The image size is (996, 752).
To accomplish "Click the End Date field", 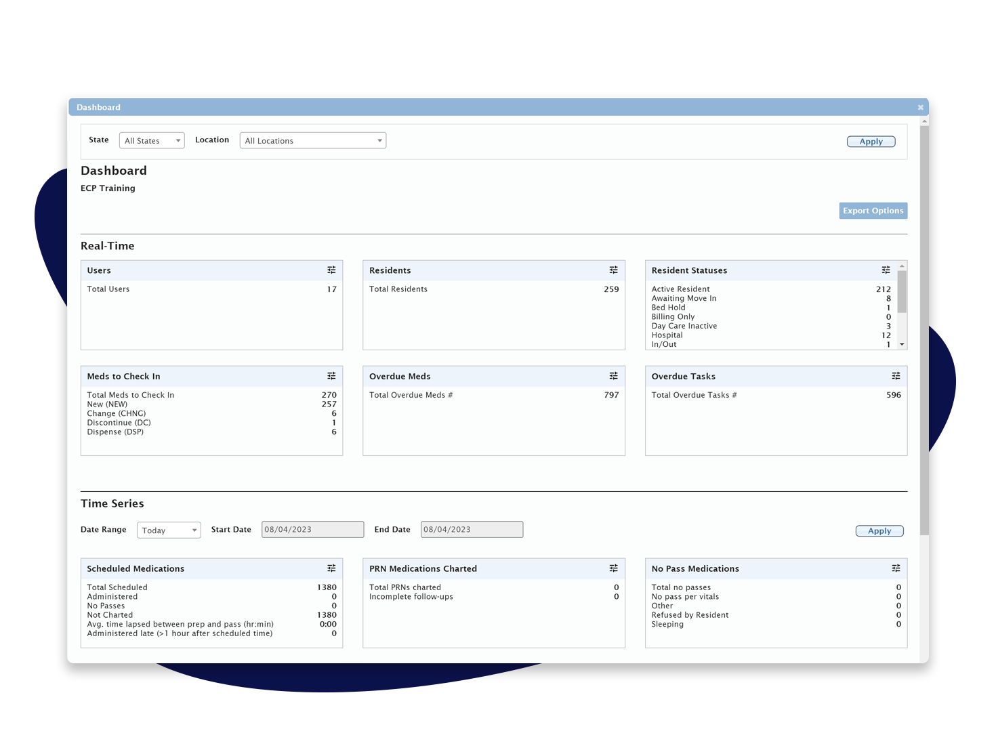I will click(470, 529).
